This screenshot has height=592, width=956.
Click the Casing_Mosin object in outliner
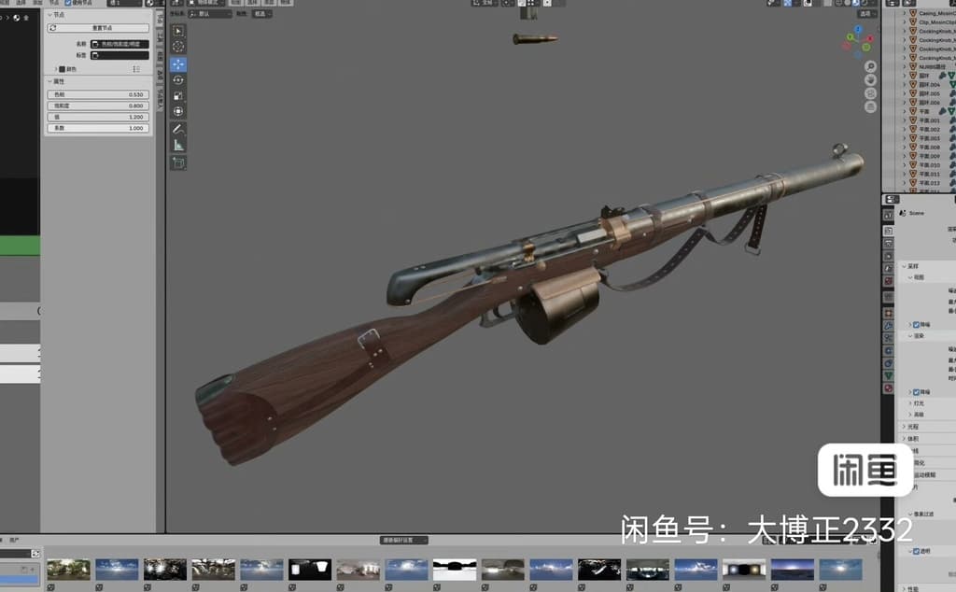936,13
